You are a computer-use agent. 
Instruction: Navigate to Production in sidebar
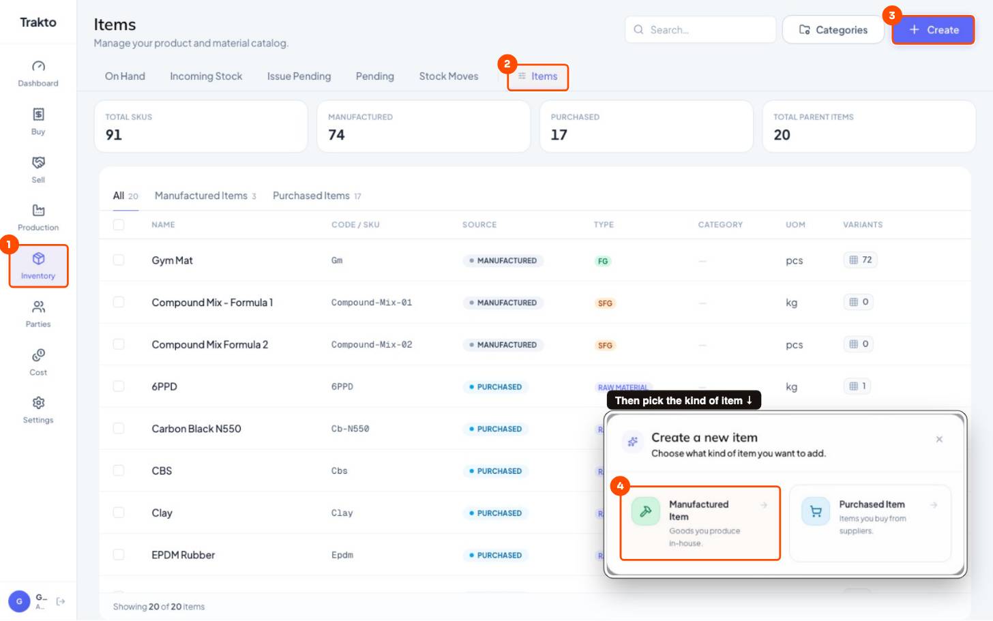point(38,217)
